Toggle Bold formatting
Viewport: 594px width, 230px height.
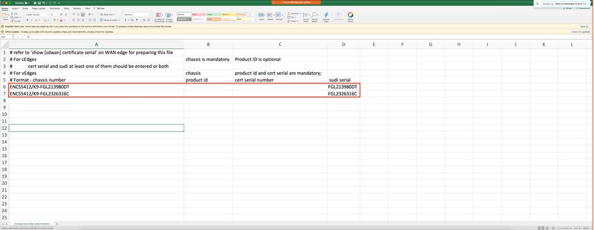tap(27, 20)
